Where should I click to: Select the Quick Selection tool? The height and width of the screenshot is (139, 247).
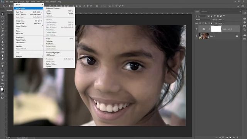click(x=2, y=24)
